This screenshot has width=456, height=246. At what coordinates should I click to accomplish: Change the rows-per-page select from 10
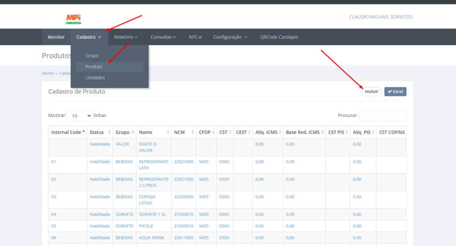79,116
